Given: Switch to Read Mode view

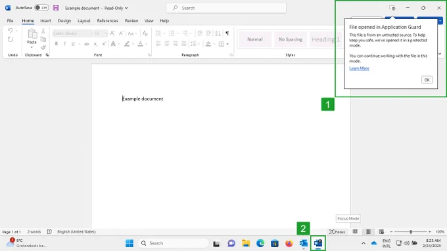Looking at the screenshot, I should click(x=355, y=232).
